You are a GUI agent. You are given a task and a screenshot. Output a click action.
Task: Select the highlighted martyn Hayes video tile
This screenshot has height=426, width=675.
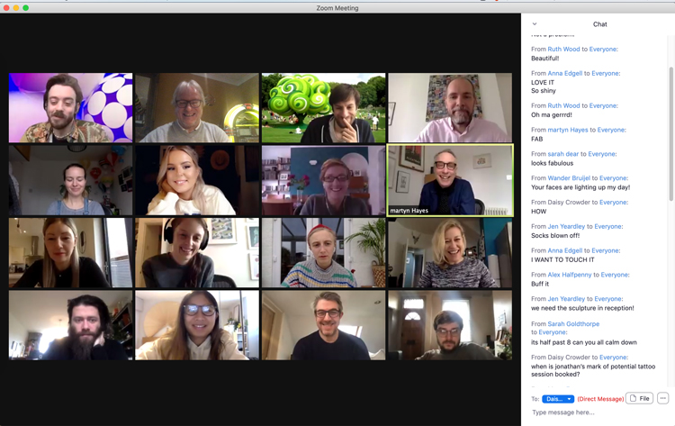pyautogui.click(x=450, y=180)
